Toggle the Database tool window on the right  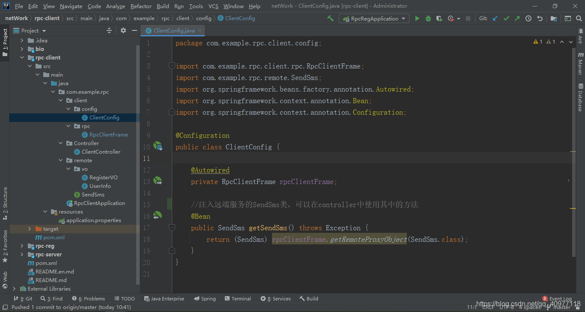click(x=580, y=97)
